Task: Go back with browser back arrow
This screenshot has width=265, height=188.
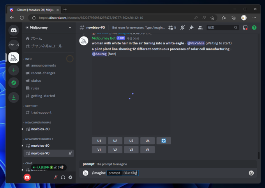Action: pyautogui.click(x=12, y=18)
